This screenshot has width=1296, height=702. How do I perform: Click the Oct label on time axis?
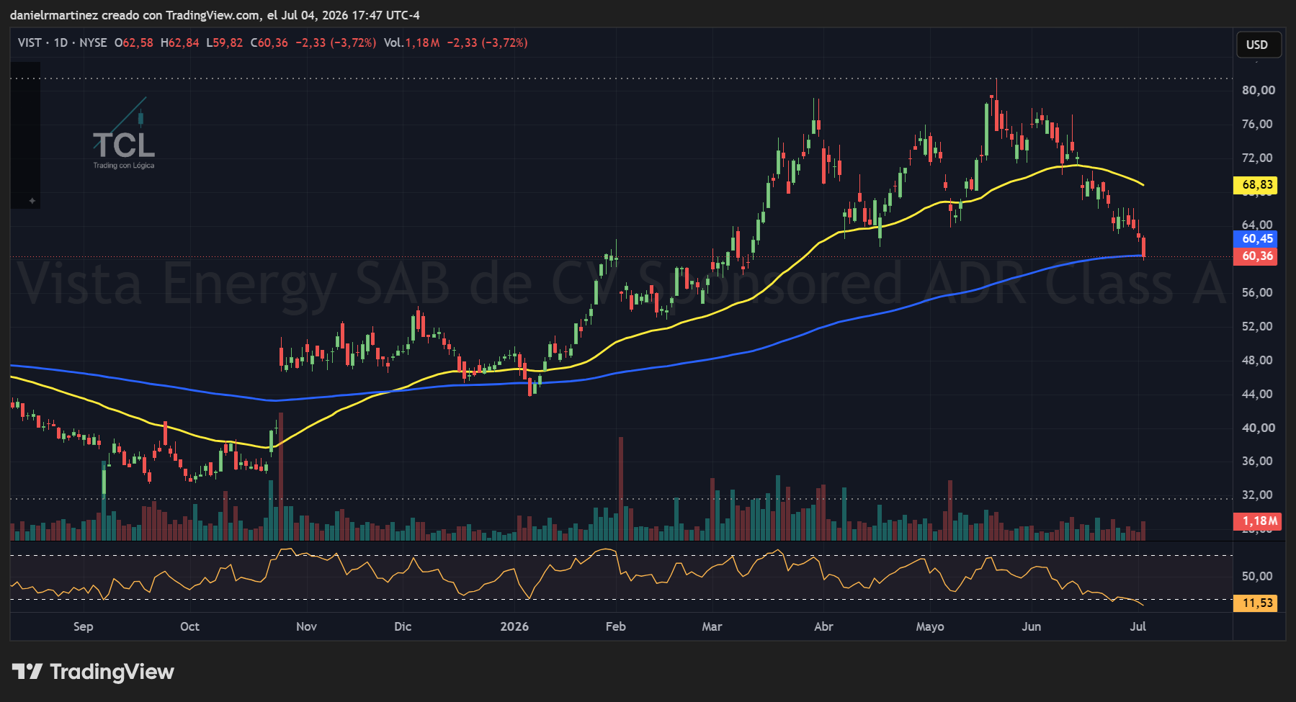pos(189,626)
